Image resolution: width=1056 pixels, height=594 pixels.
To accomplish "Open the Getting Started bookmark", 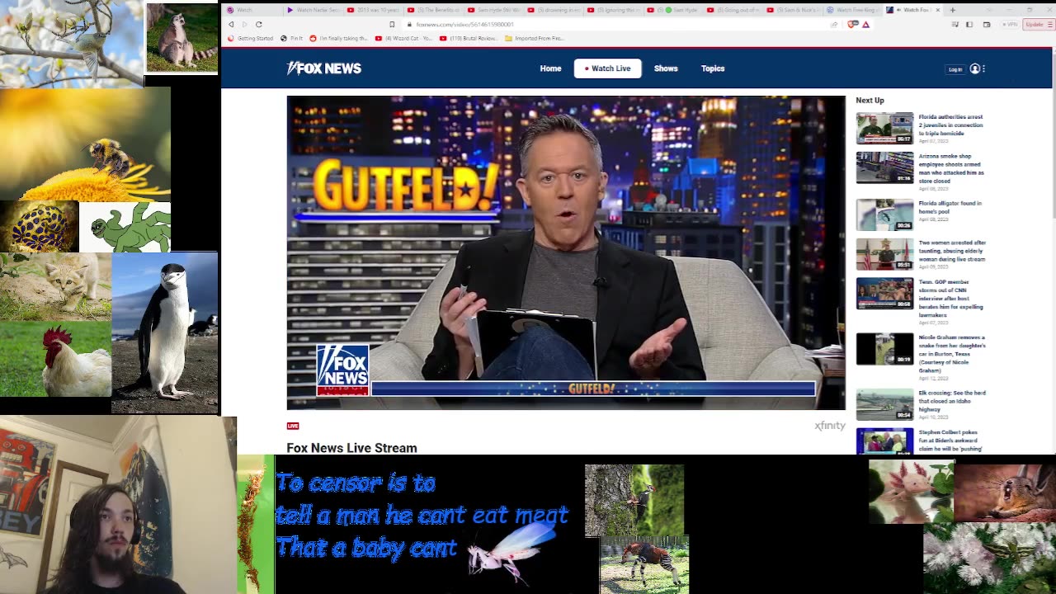I will point(251,38).
